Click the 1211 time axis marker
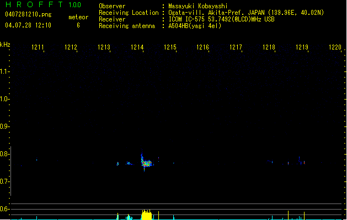 click(x=38, y=47)
